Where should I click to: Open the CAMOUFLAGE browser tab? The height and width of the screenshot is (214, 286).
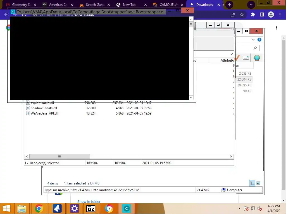point(168,5)
